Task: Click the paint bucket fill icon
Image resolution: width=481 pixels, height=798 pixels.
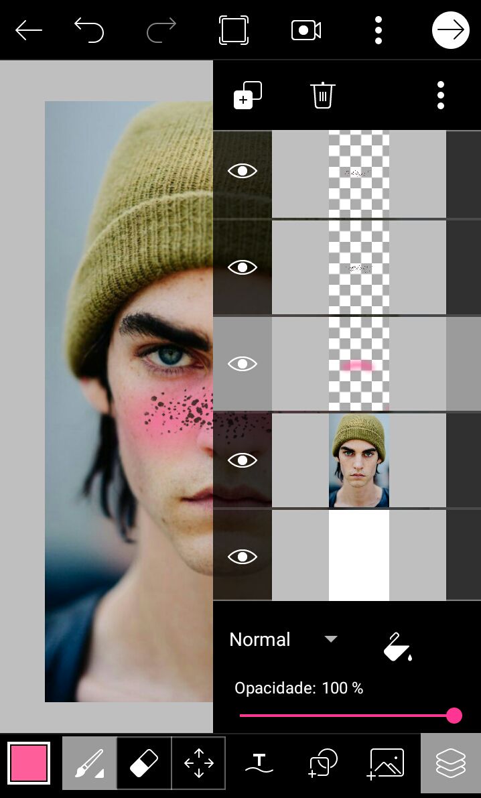Action: (x=397, y=647)
